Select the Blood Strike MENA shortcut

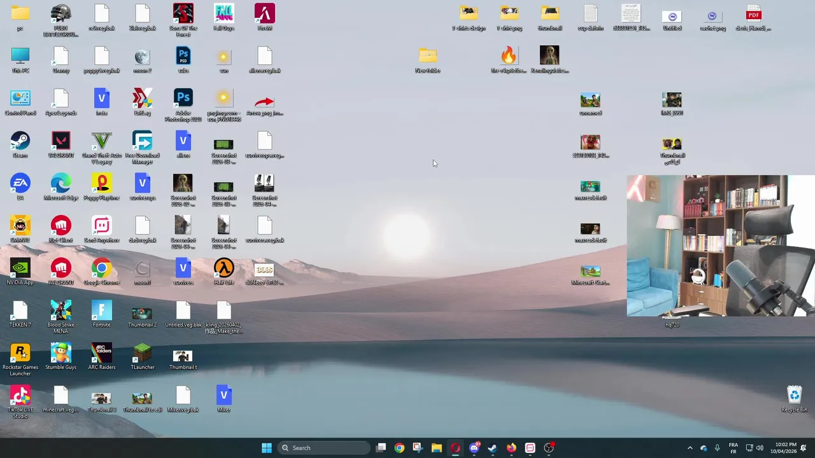tap(60, 317)
